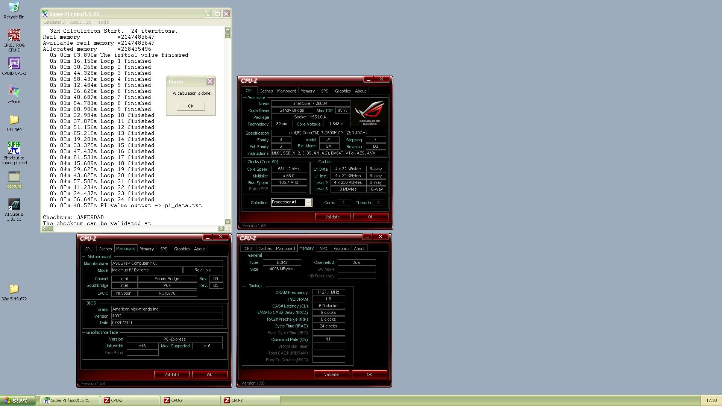This screenshot has height=406, width=722.
Task: Click Super PI vertical scrollbar up arrow
Action: point(228,29)
